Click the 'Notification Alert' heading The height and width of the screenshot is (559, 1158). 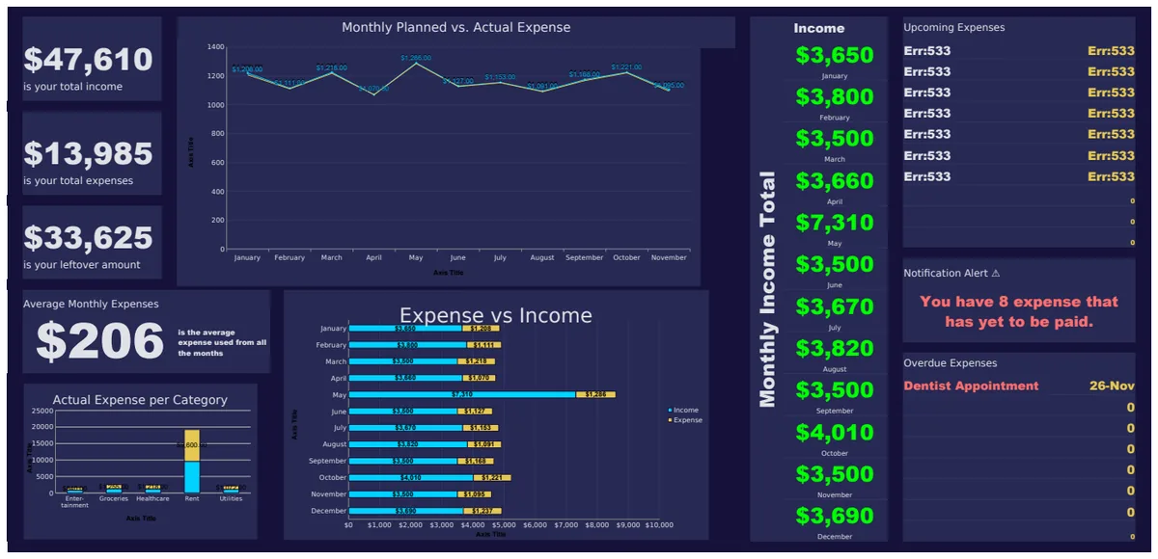click(x=946, y=273)
